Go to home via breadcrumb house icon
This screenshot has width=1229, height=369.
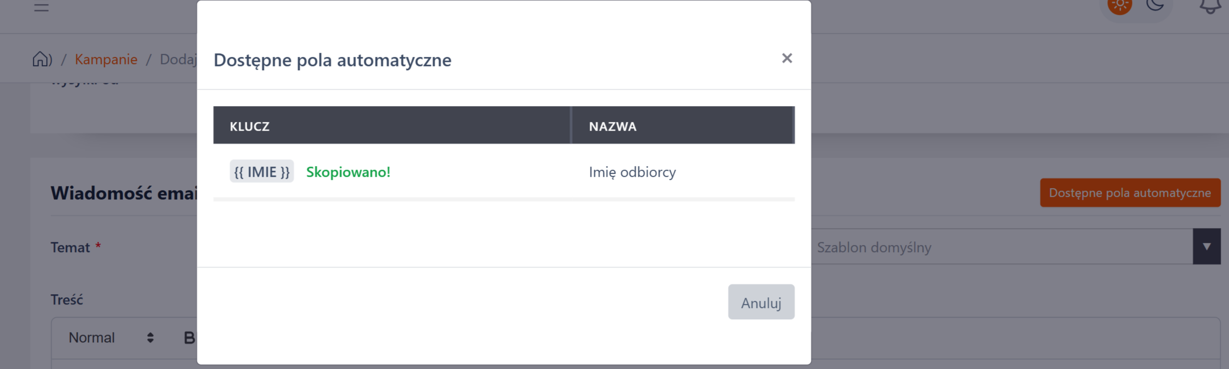42,59
